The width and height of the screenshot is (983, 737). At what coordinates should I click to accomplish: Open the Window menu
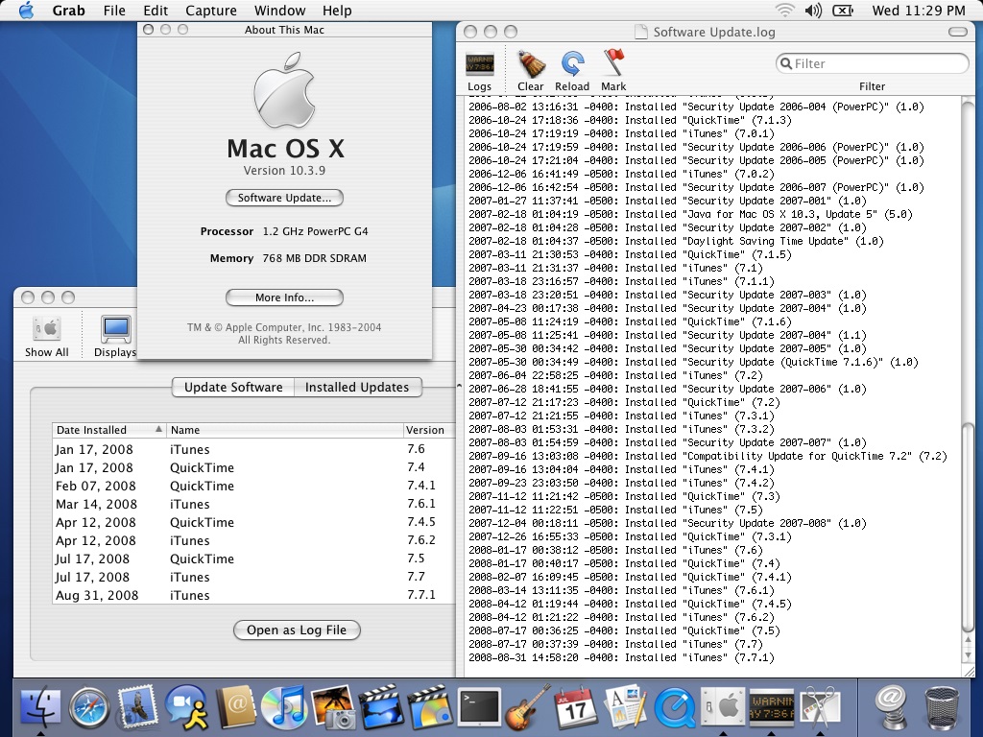pyautogui.click(x=279, y=11)
